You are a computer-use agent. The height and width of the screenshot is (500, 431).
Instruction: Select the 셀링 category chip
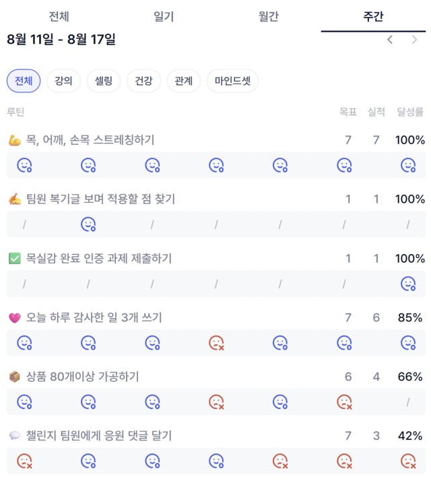[x=104, y=81]
